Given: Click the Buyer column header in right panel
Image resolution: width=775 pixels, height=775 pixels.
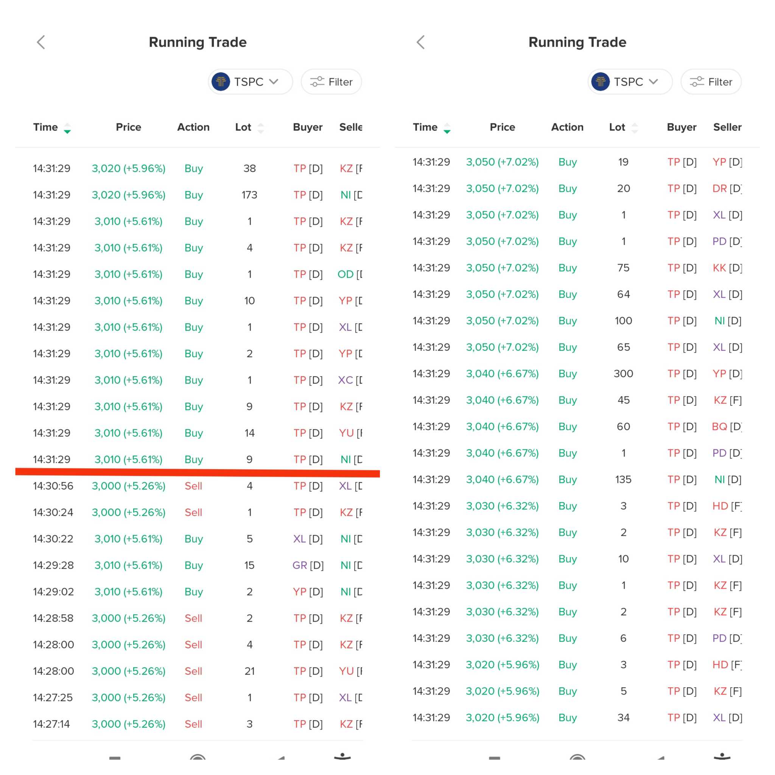Looking at the screenshot, I should 682,127.
